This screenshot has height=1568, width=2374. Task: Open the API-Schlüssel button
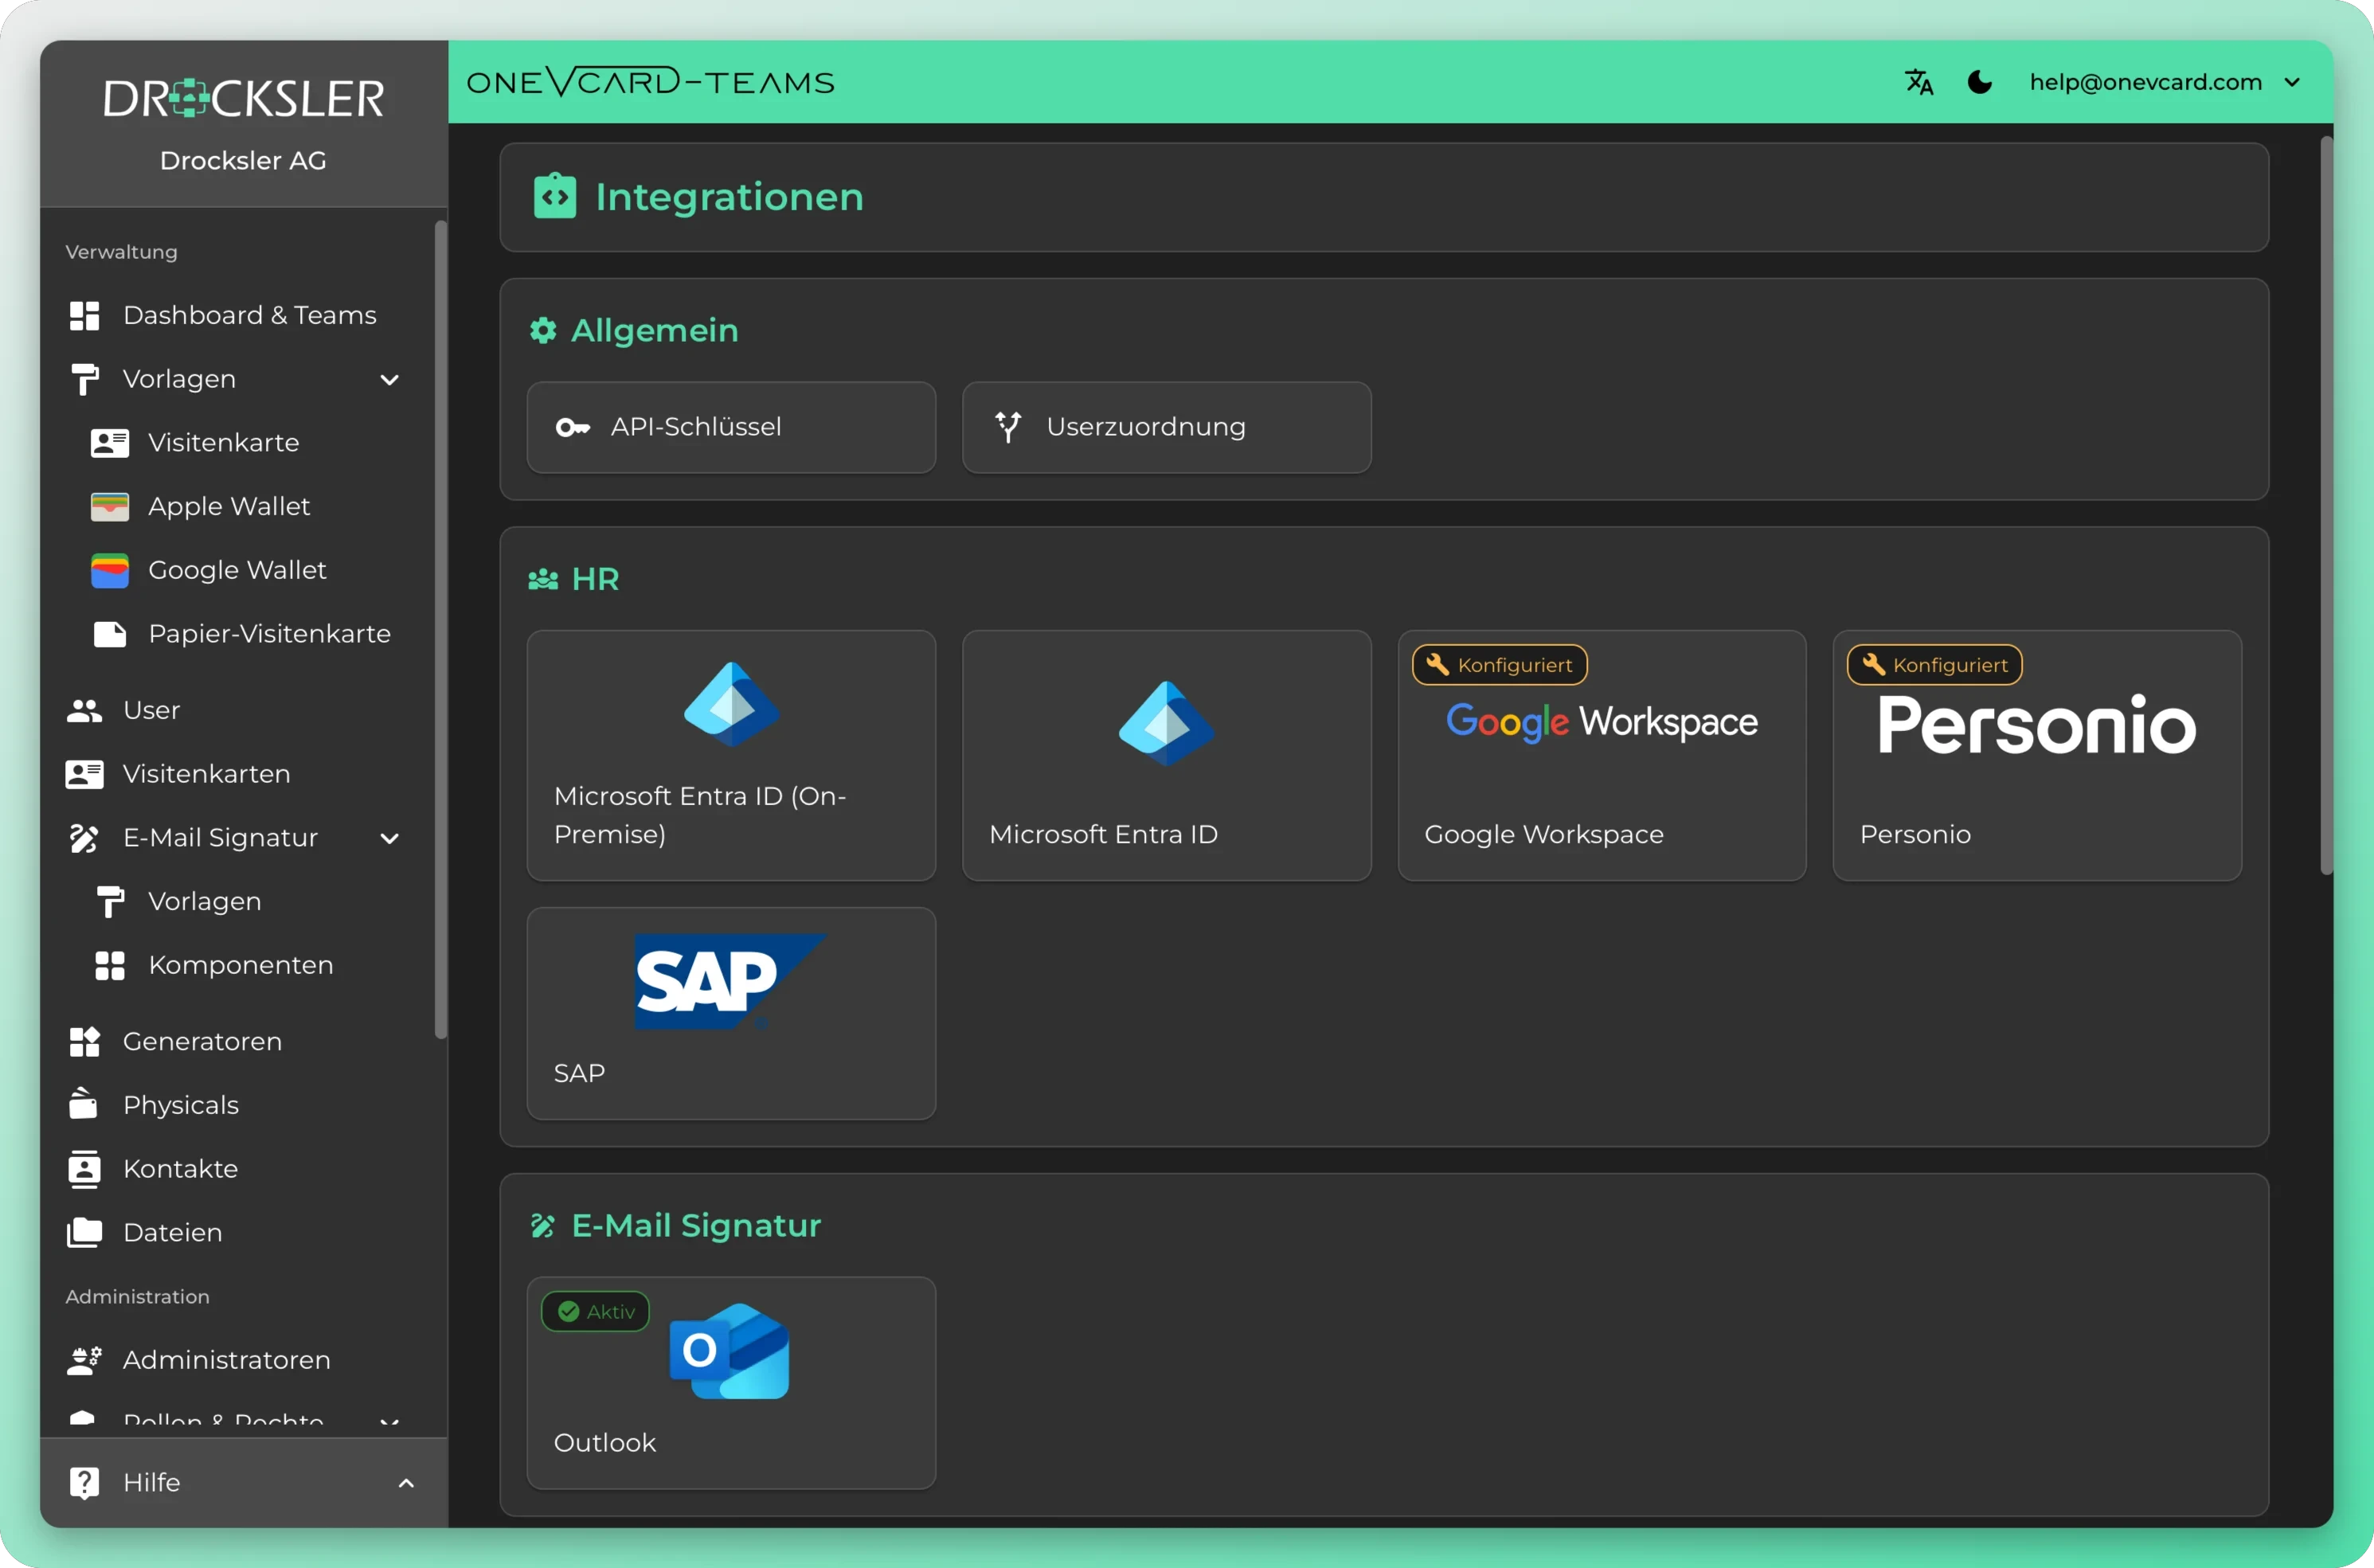click(731, 428)
